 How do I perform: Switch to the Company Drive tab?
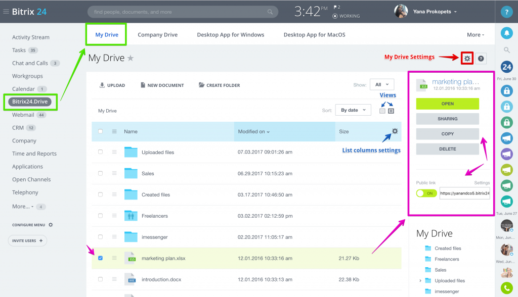(158, 35)
